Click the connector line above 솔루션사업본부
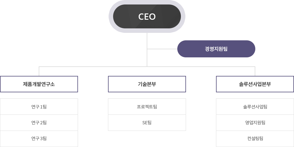 tap(255, 71)
